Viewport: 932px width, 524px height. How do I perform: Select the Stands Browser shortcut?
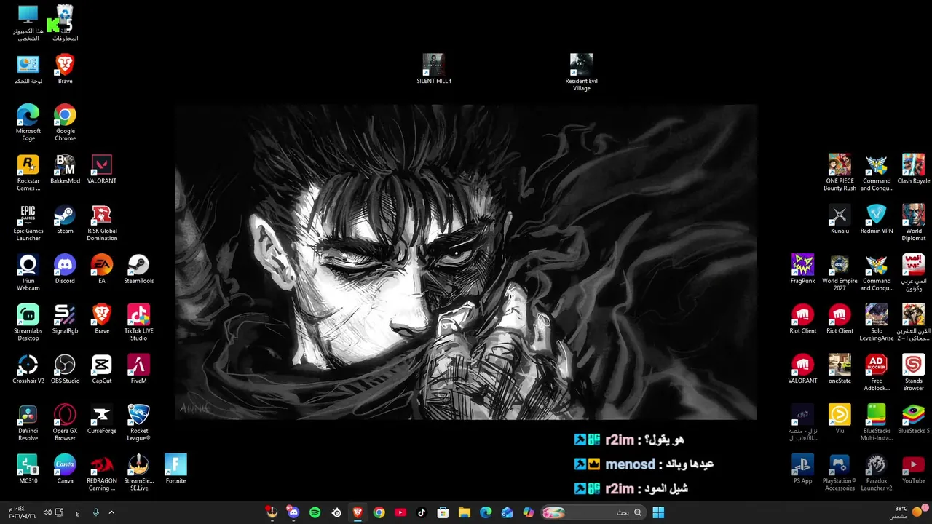pyautogui.click(x=913, y=373)
